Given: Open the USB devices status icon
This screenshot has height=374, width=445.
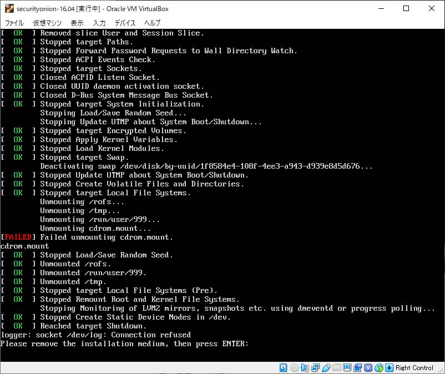Looking at the screenshot, I should 326,368.
